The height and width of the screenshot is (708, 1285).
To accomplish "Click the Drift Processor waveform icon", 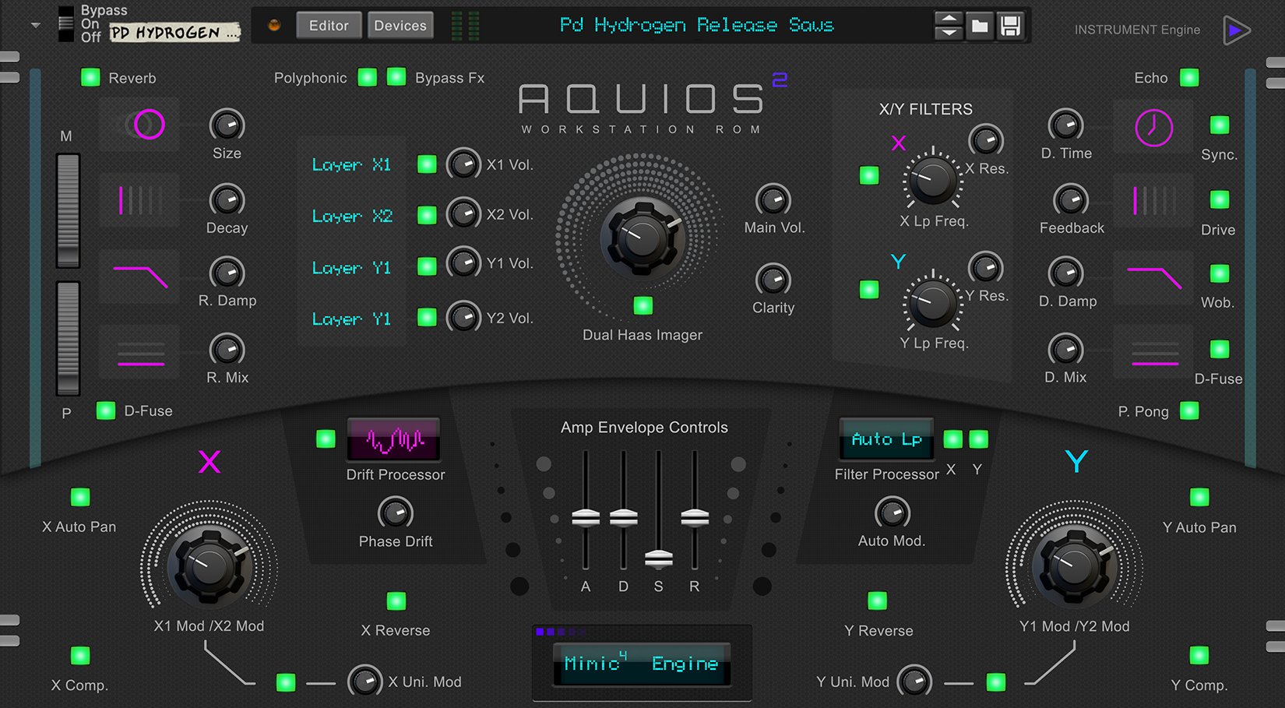I will (393, 439).
